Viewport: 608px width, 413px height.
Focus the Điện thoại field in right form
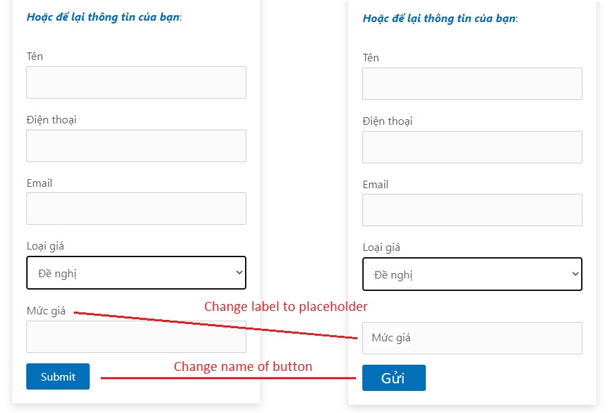pos(472,148)
